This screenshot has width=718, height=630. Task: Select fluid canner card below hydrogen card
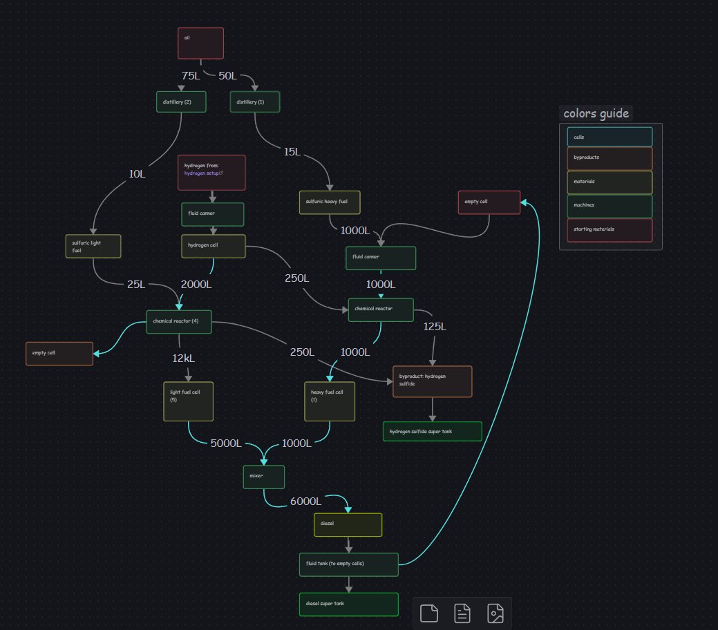(212, 214)
